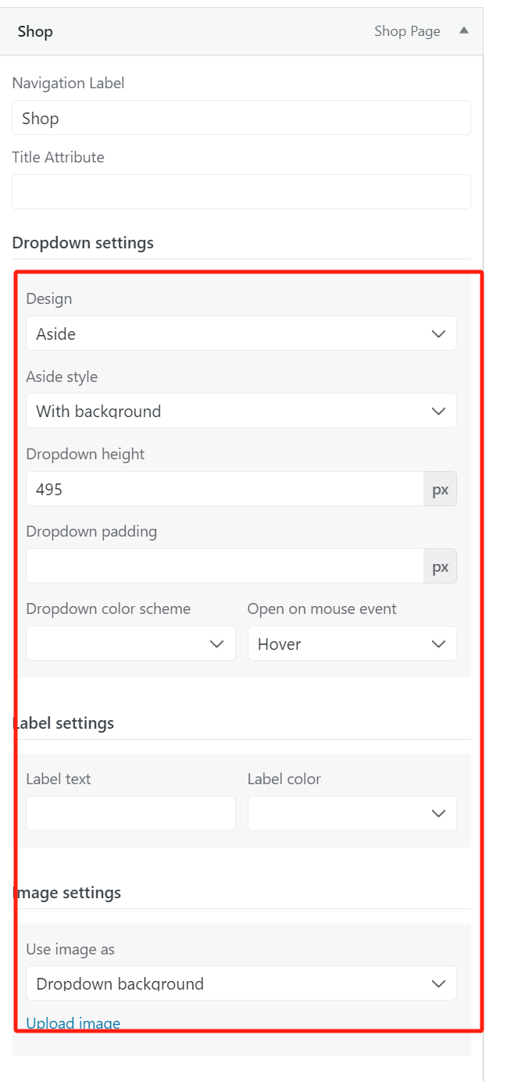507x1081 pixels.
Task: Open the Dropdown color scheme selector
Action: point(130,644)
